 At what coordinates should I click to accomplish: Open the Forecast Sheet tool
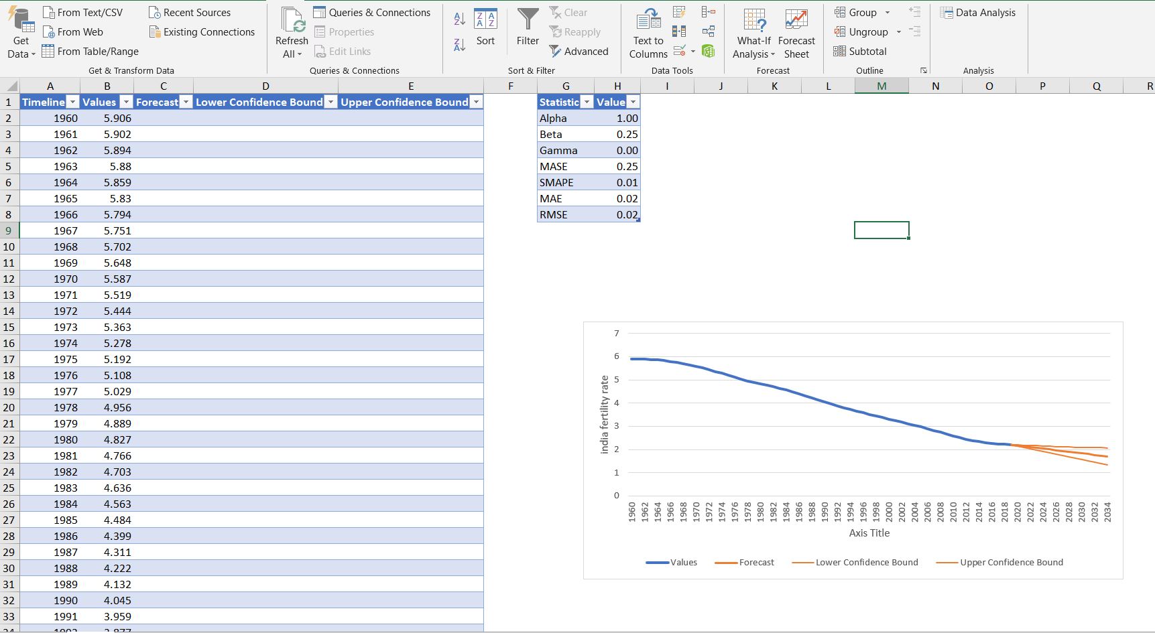tap(797, 31)
